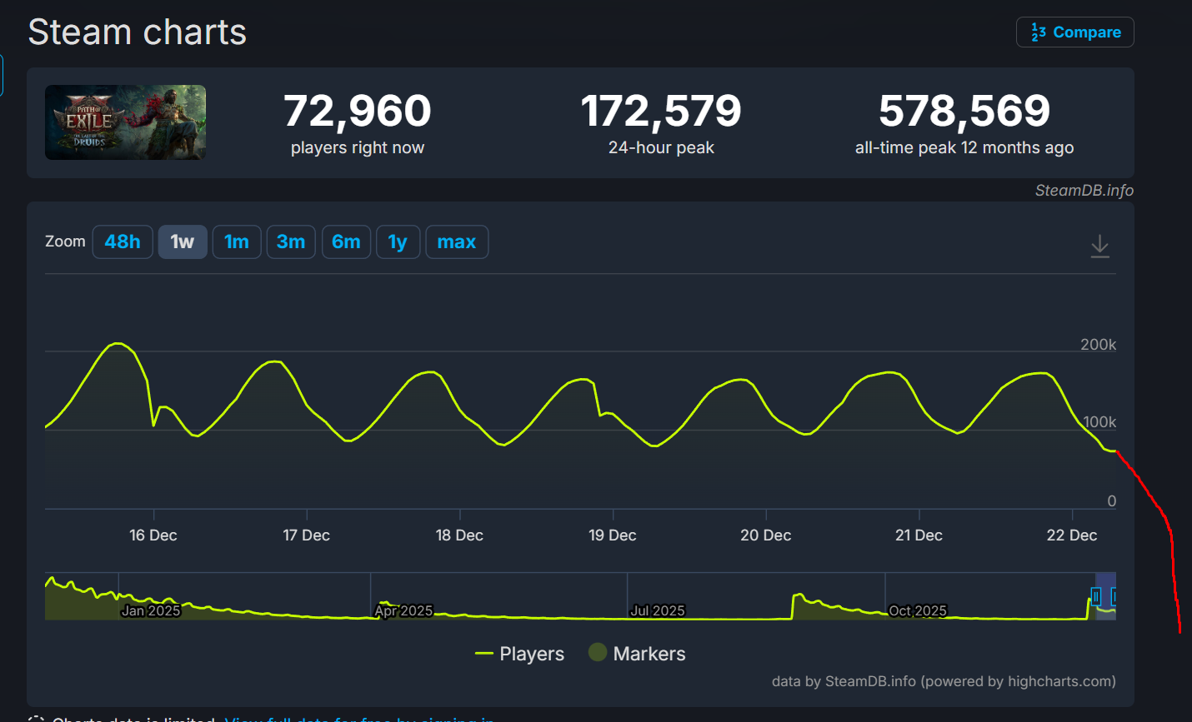Choose the 3m zoom option

point(291,242)
